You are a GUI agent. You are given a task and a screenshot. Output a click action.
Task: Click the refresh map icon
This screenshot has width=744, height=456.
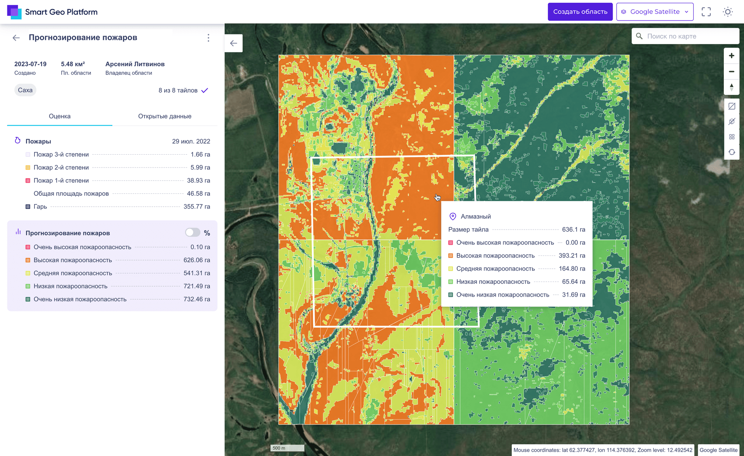point(732,152)
